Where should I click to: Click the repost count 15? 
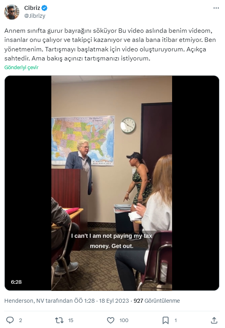point(71,320)
